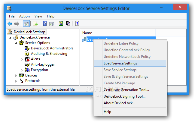Open the Action menu
Viewport: 195px width, 122px height.
point(24,16)
